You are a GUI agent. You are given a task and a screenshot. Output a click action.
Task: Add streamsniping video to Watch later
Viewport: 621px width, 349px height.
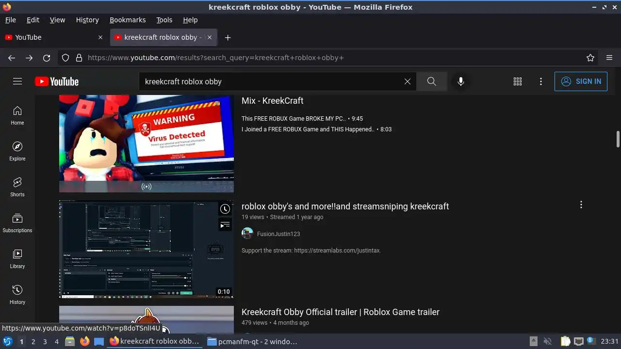[225, 209]
